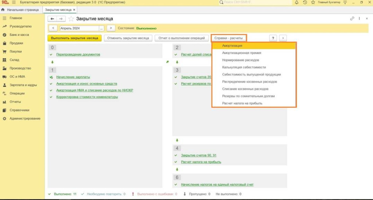Open the three-dot more actions menu
Viewport: 373px width, 200px height.
(360, 19)
